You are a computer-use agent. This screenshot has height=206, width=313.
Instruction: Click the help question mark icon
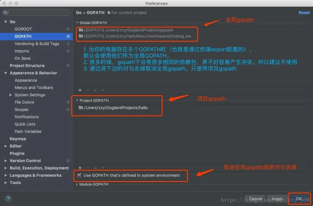point(8,199)
